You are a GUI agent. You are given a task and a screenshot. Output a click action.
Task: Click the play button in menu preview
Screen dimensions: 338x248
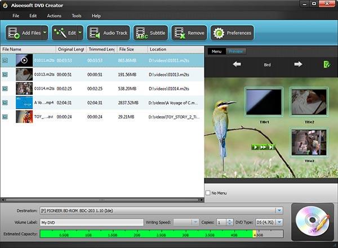click(x=255, y=147)
